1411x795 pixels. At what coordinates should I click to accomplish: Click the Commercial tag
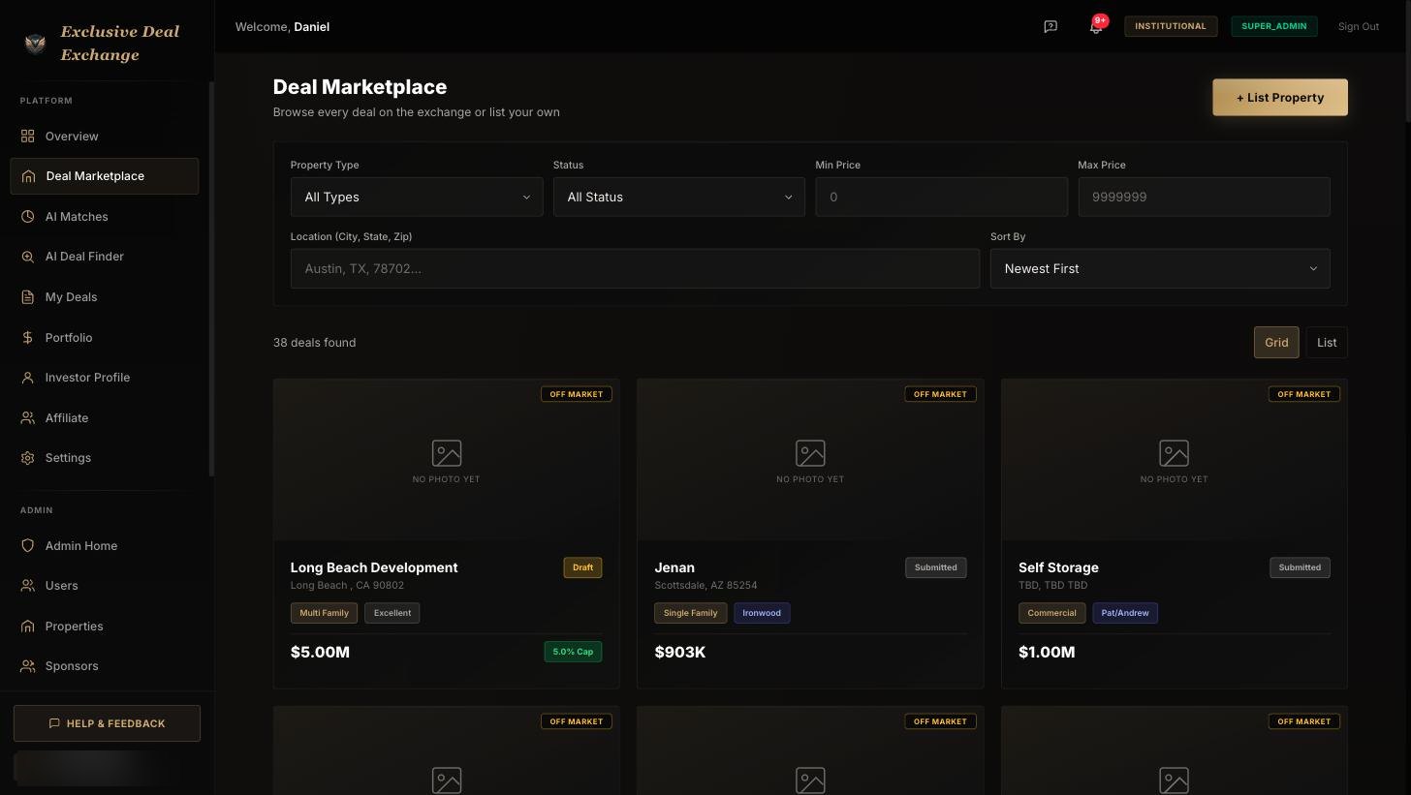point(1051,613)
